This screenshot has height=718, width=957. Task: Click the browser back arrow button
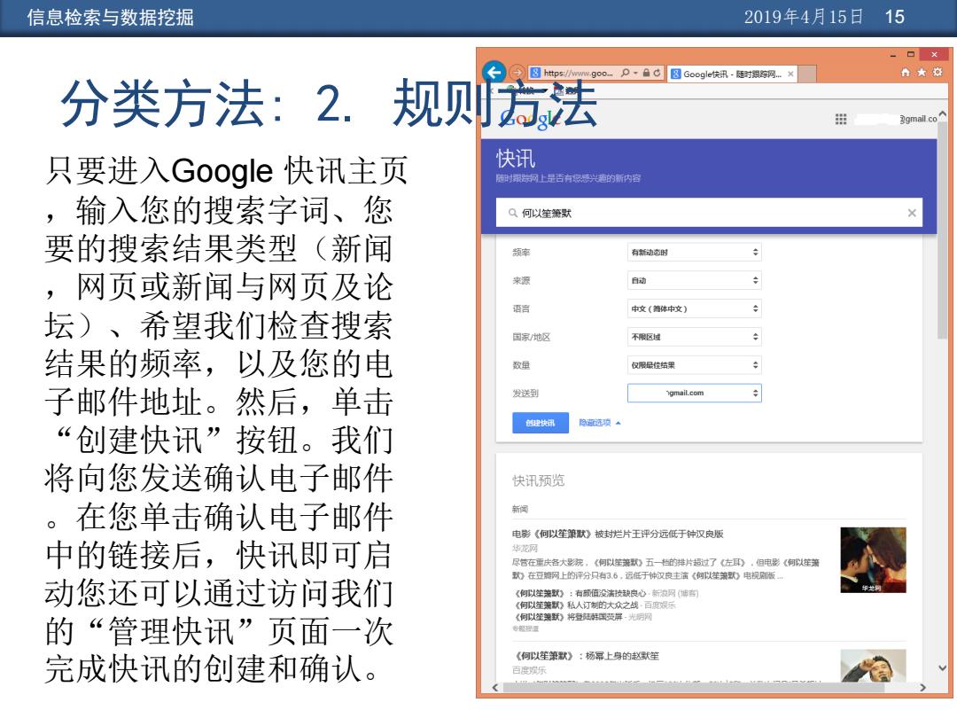click(494, 73)
